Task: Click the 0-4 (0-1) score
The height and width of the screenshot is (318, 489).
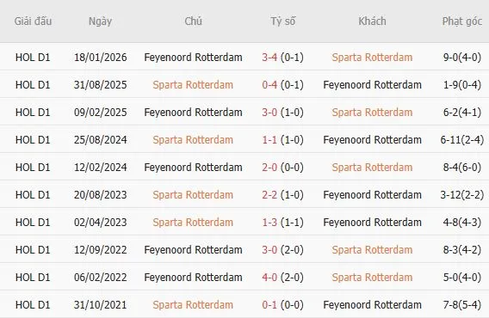Action: click(x=283, y=85)
